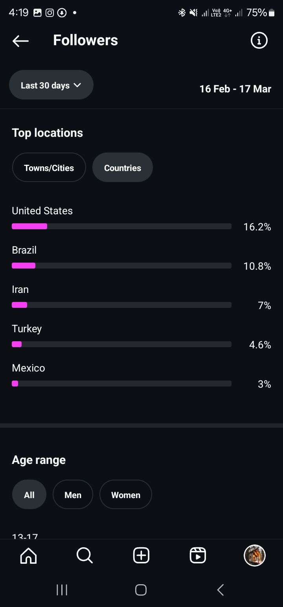Open the info icon on Followers
Viewport: 283px width, 607px height.
click(x=259, y=40)
